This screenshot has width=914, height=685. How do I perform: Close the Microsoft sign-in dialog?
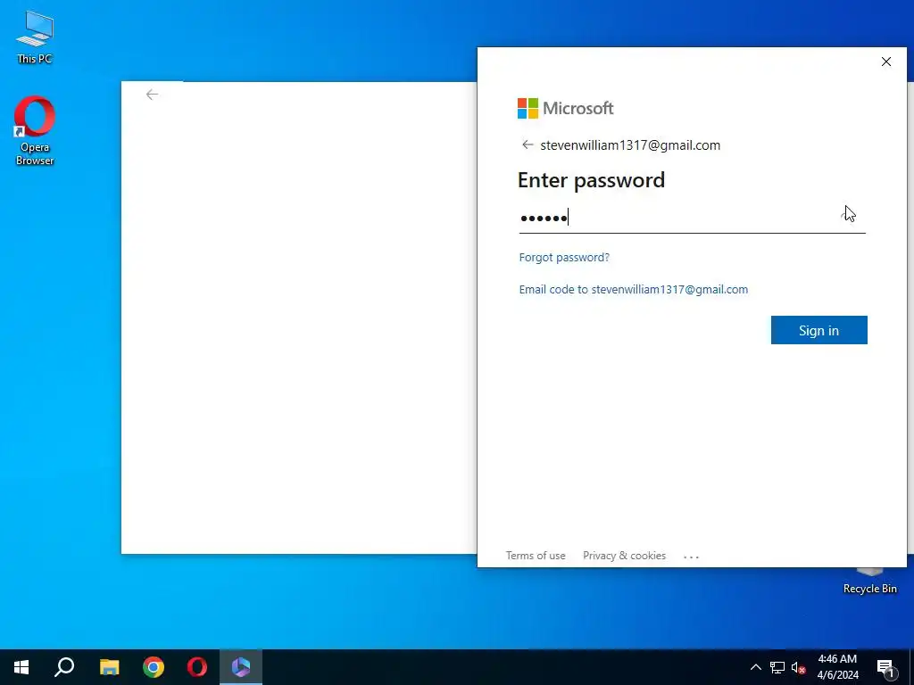[886, 62]
